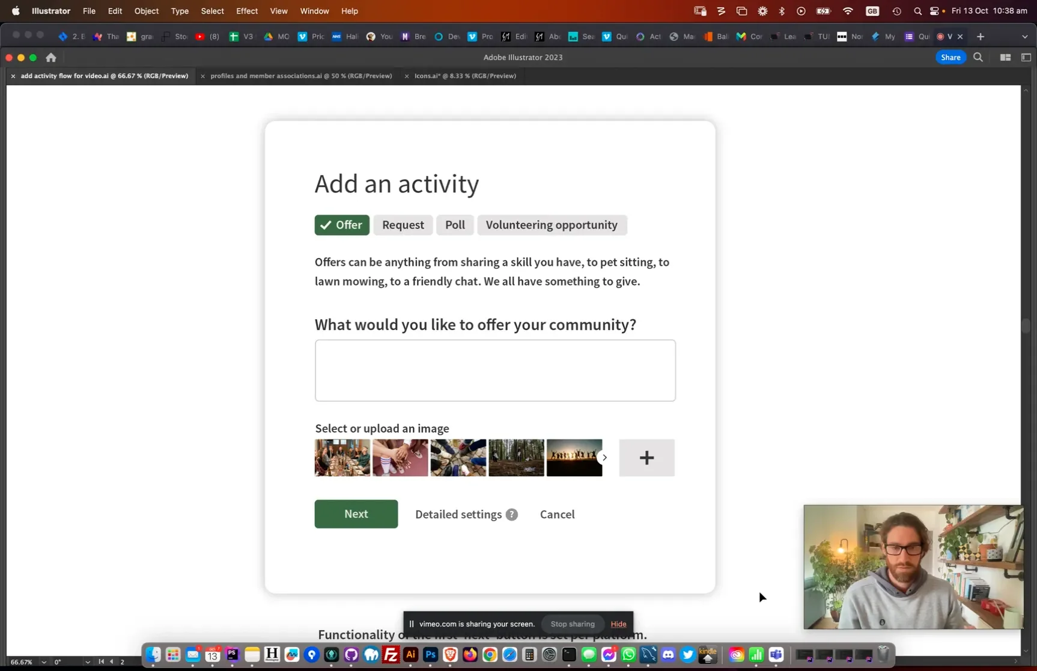Viewport: 1037px width, 671px height.
Task: Click the Illustrator Home screen icon
Action: (x=50, y=57)
